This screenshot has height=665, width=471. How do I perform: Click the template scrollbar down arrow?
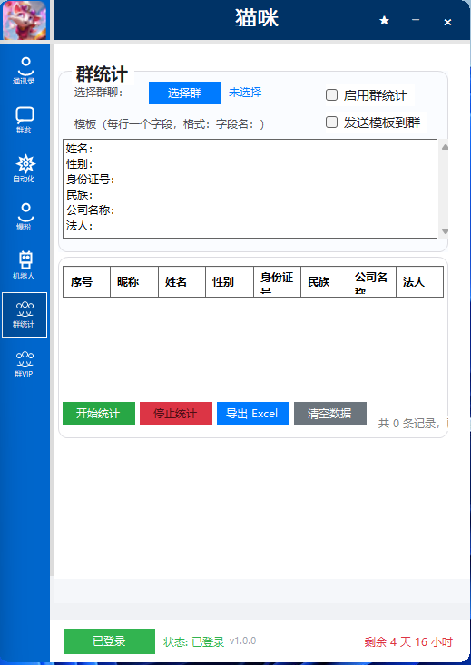(x=445, y=231)
